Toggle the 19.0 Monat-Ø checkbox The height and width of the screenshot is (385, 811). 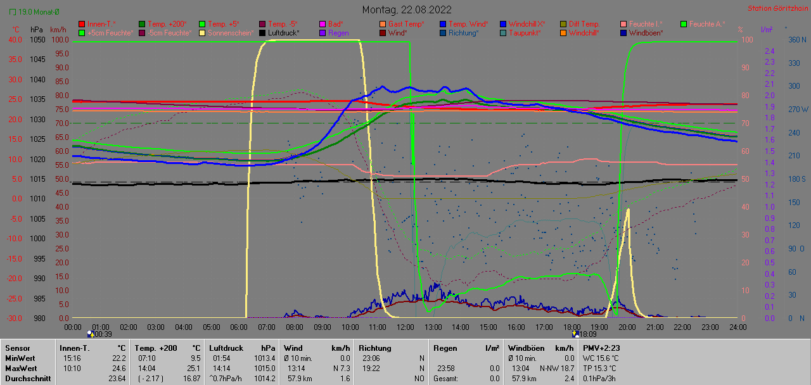click(x=13, y=12)
